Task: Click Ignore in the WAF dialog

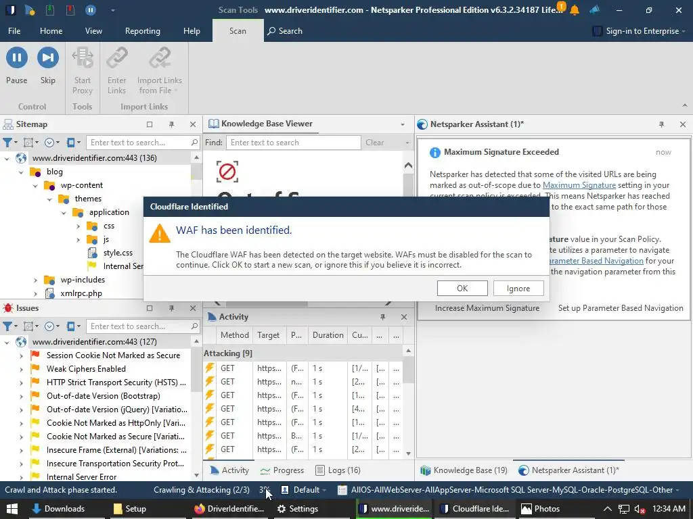Action: [518, 288]
